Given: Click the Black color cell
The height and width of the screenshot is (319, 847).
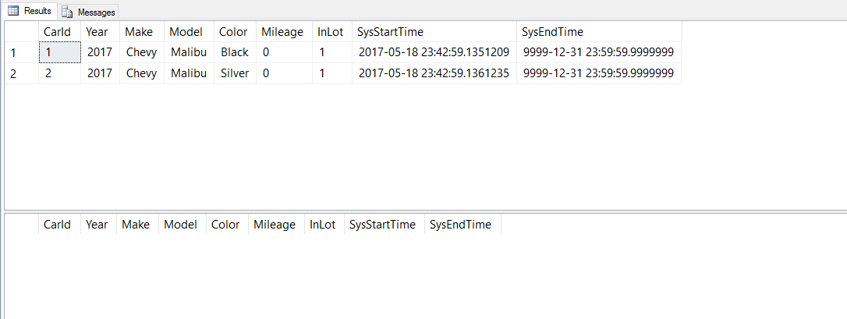Looking at the screenshot, I should point(234,52).
